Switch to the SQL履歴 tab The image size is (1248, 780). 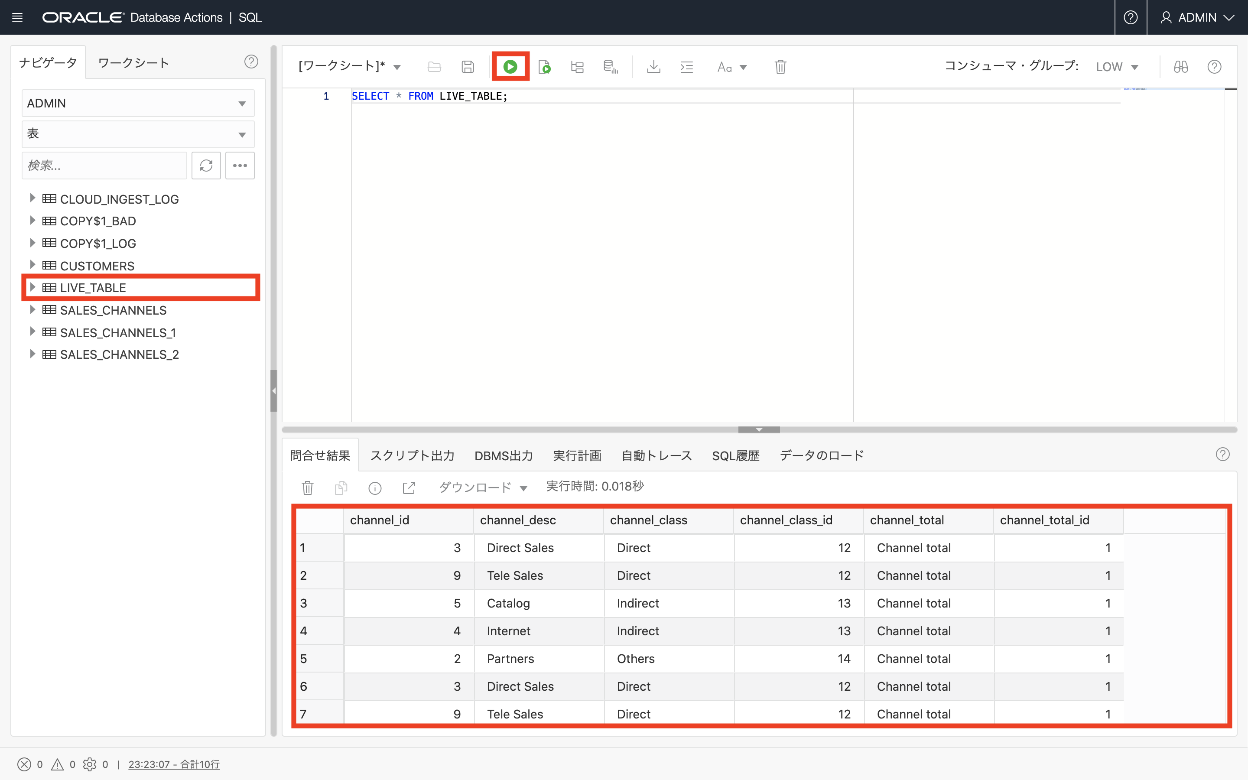point(735,455)
